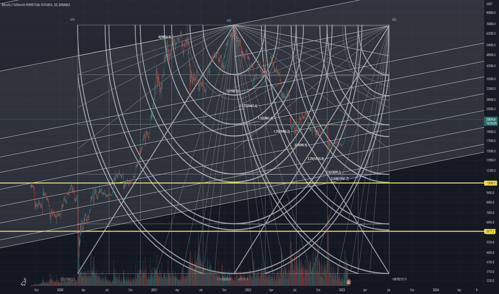Click the Fibonacci level label 1.5(22863.4)
Screen dimensions: 499x294
[265, 118]
